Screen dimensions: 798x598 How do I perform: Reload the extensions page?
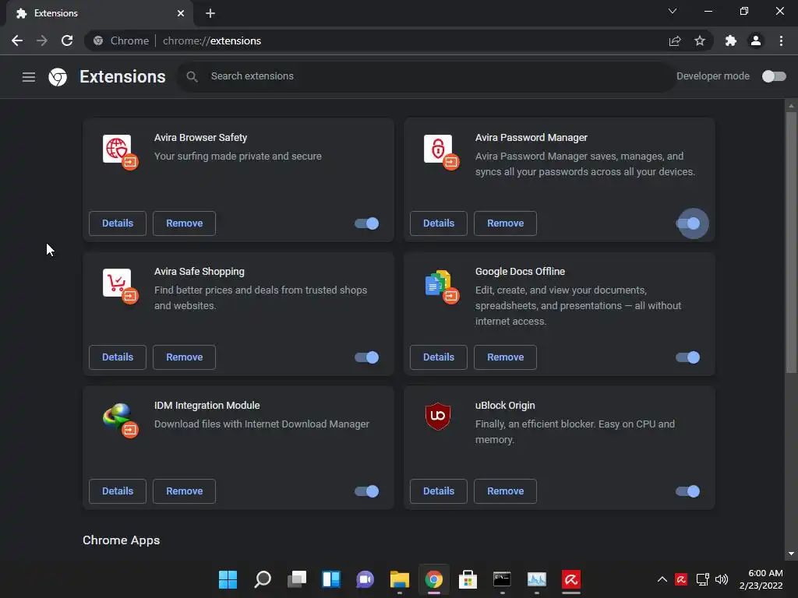tap(67, 40)
